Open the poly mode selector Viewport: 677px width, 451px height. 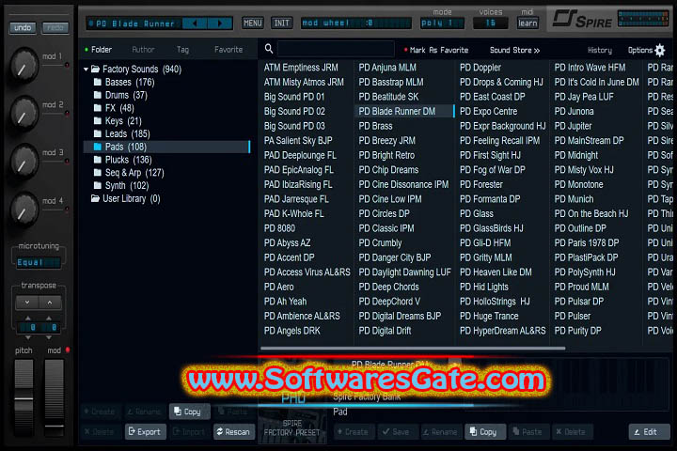(x=442, y=23)
